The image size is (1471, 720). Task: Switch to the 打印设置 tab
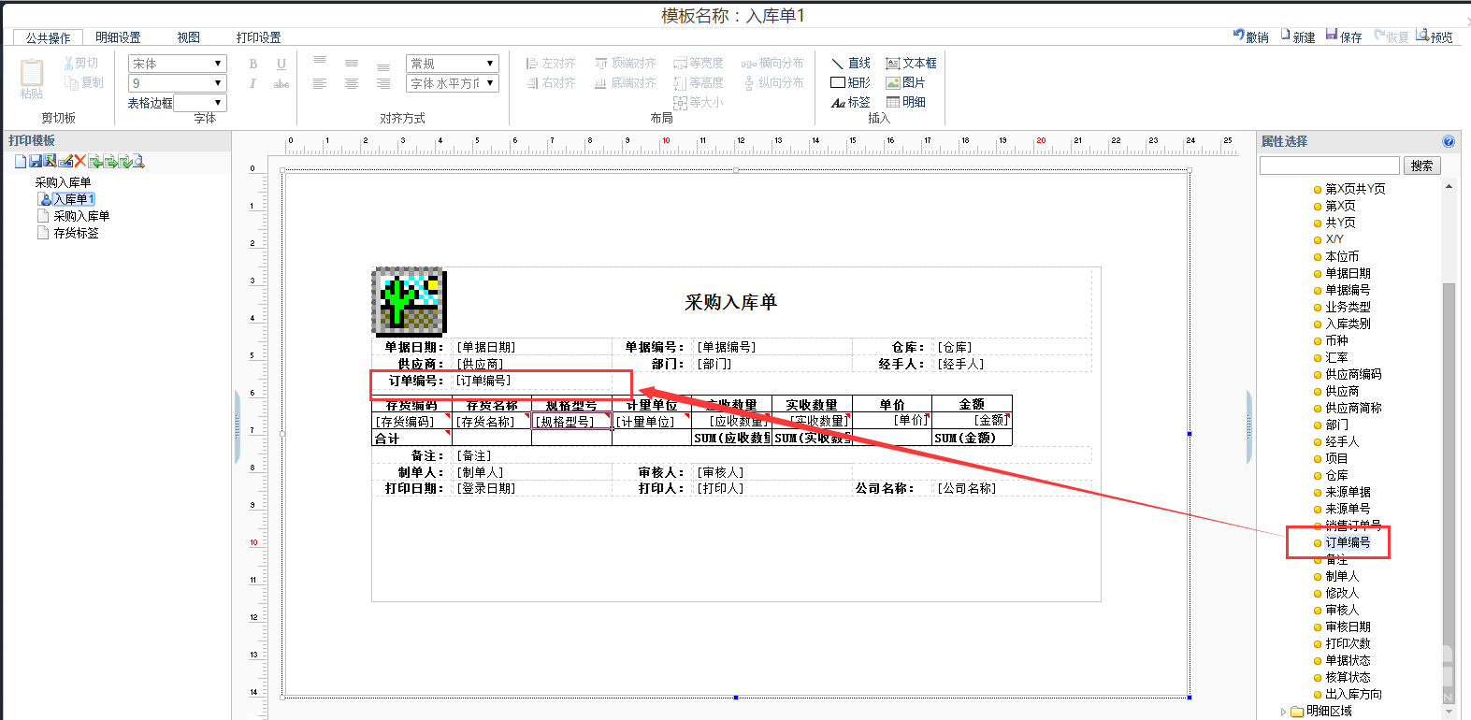click(x=258, y=37)
